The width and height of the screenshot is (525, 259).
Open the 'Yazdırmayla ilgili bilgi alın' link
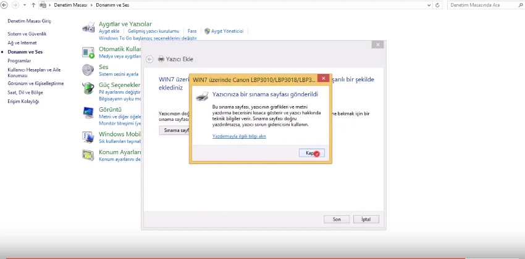coord(239,136)
